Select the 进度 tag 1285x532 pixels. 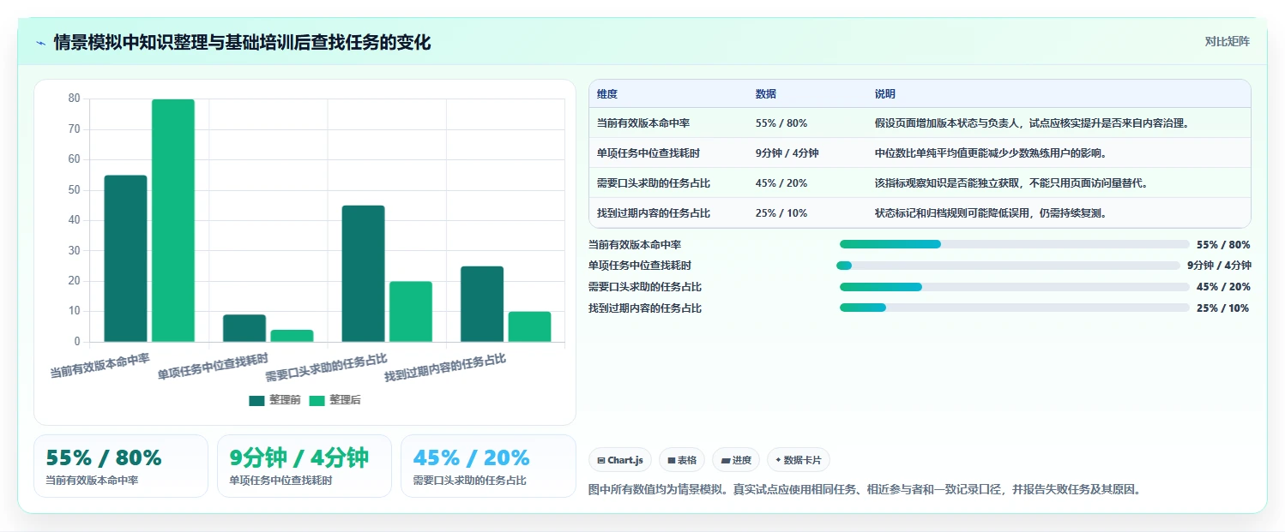[736, 460]
